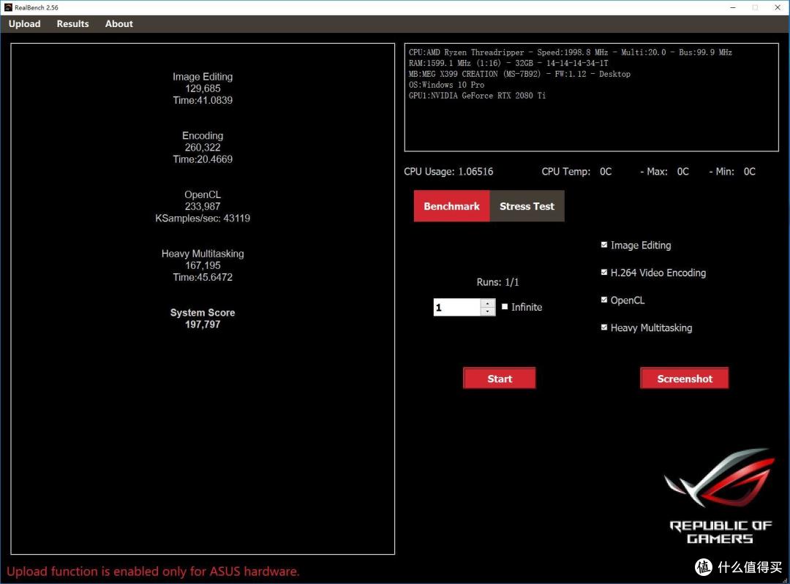Click the Encoding score 260,322
Viewport: 790px width, 584px height.
click(203, 148)
